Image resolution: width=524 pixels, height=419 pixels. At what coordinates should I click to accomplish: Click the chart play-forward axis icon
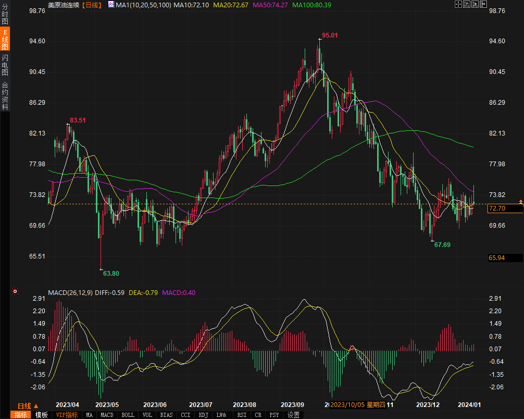click(x=476, y=4)
